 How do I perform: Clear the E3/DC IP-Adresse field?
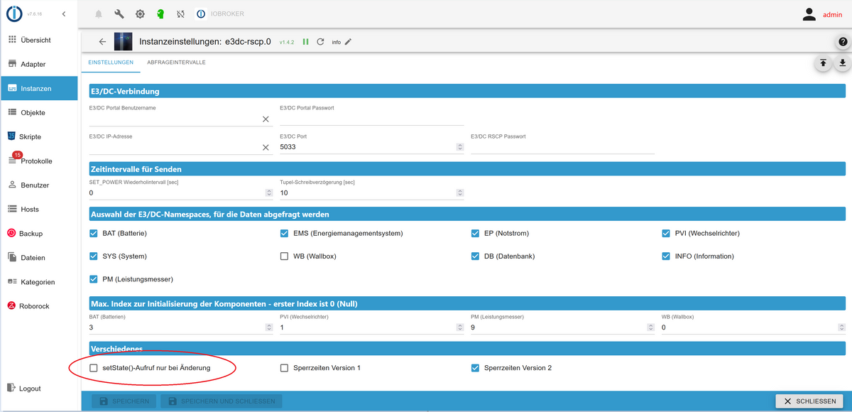coord(266,147)
